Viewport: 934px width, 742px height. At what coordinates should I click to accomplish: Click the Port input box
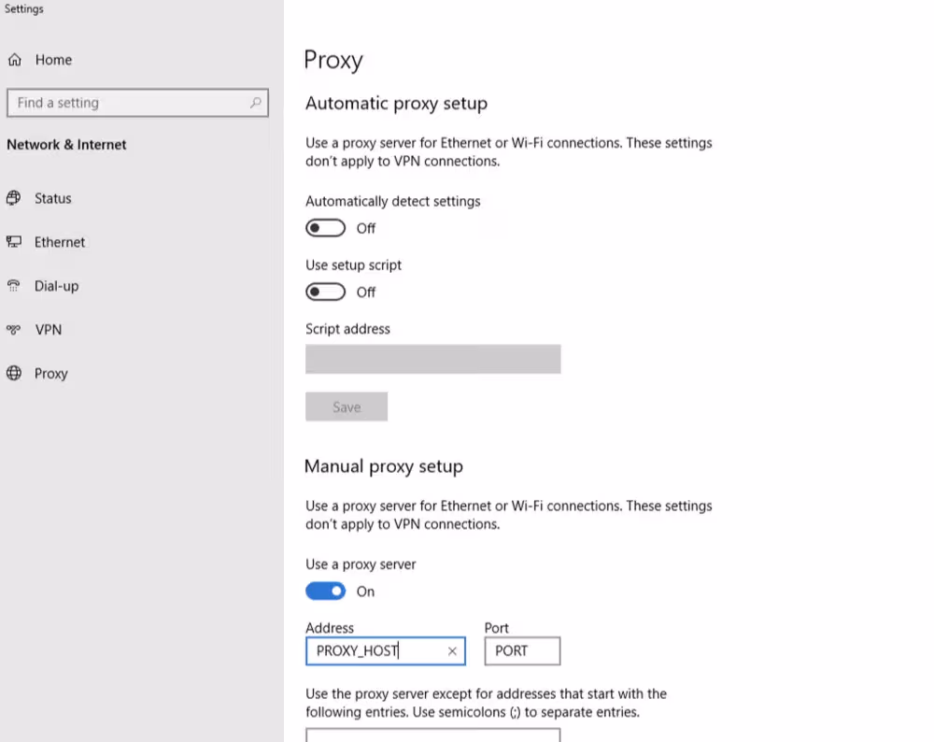(522, 651)
